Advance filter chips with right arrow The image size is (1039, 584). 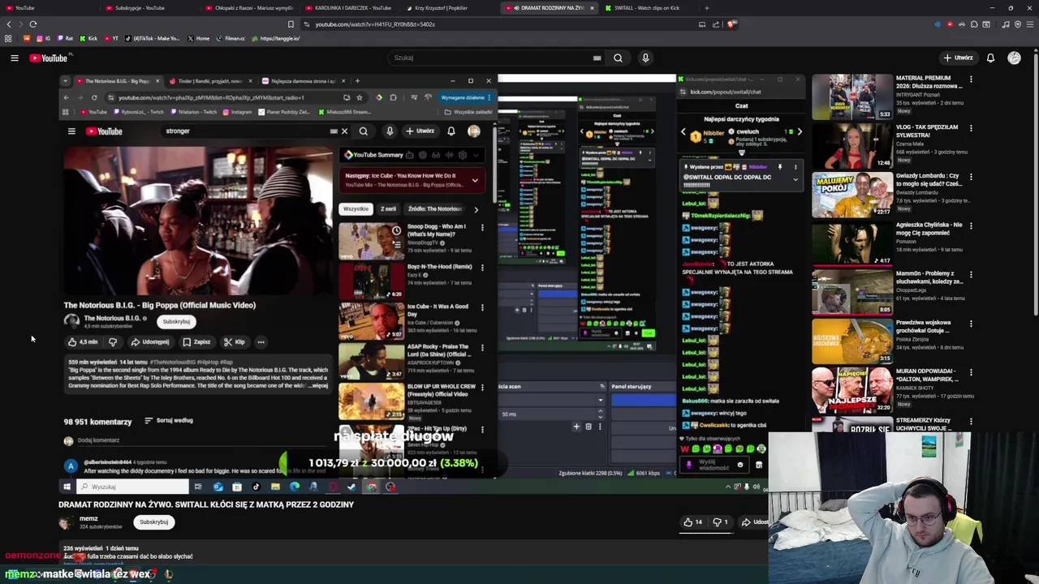pyautogui.click(x=476, y=209)
